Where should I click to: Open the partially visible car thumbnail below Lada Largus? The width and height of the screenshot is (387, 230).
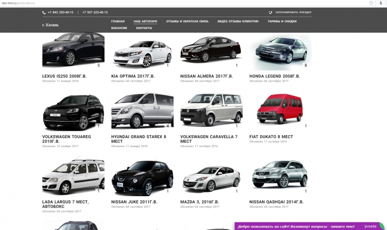tap(74, 225)
